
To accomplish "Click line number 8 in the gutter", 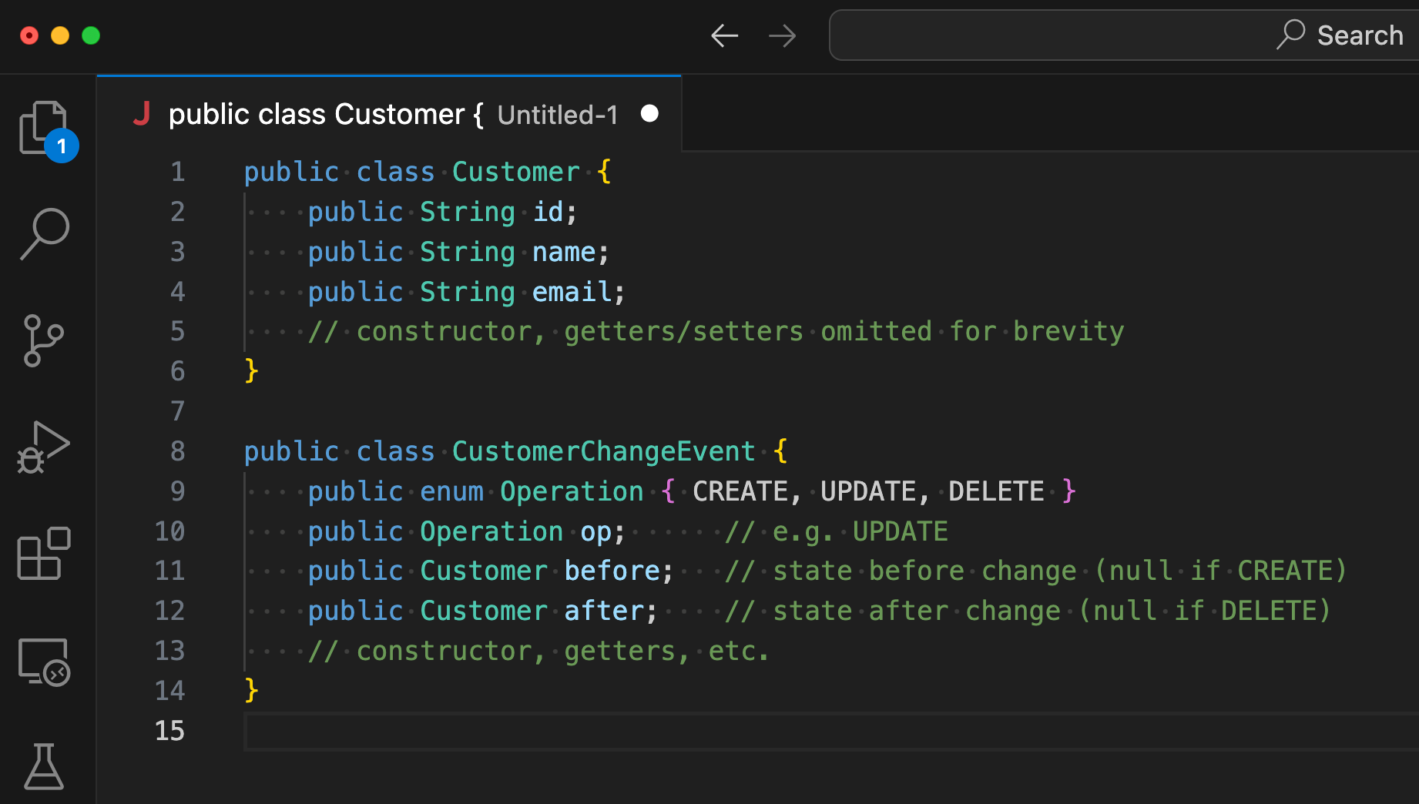I will click(177, 451).
